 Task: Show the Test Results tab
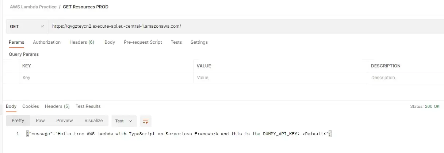(88, 106)
